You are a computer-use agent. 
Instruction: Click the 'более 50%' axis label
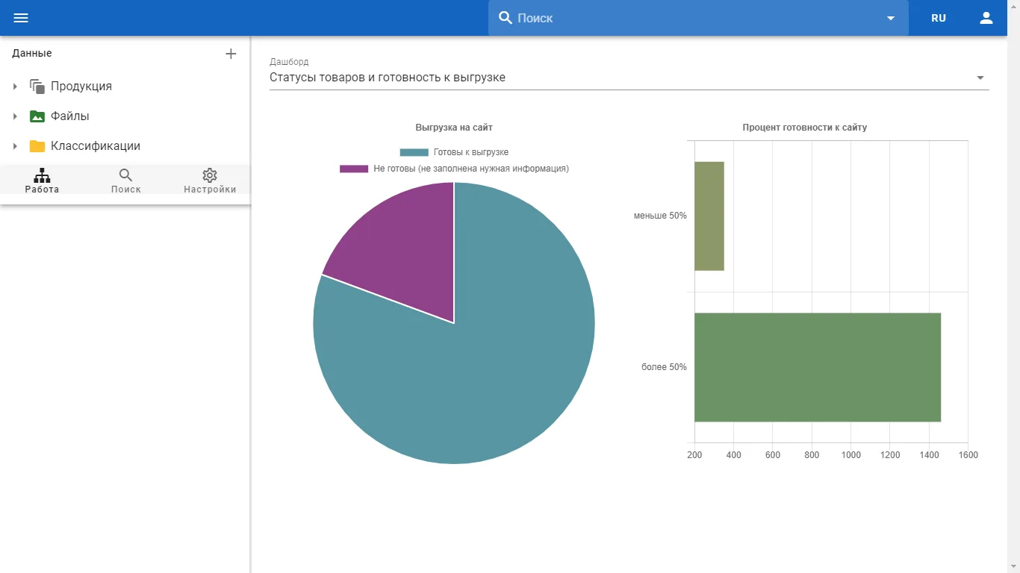[x=664, y=367]
